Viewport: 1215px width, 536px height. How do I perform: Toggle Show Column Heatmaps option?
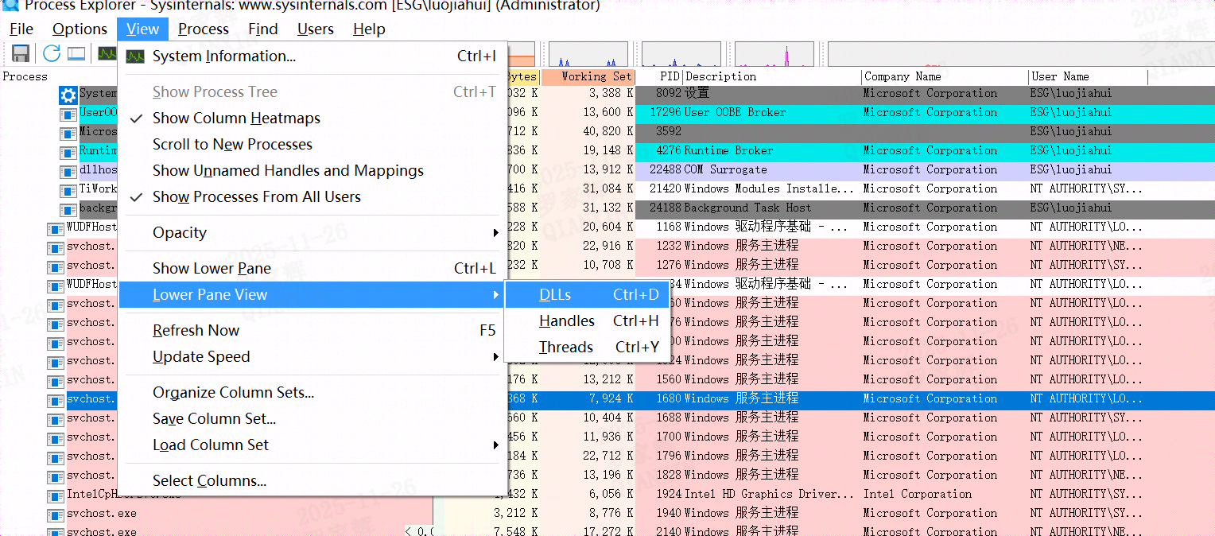tap(312, 118)
